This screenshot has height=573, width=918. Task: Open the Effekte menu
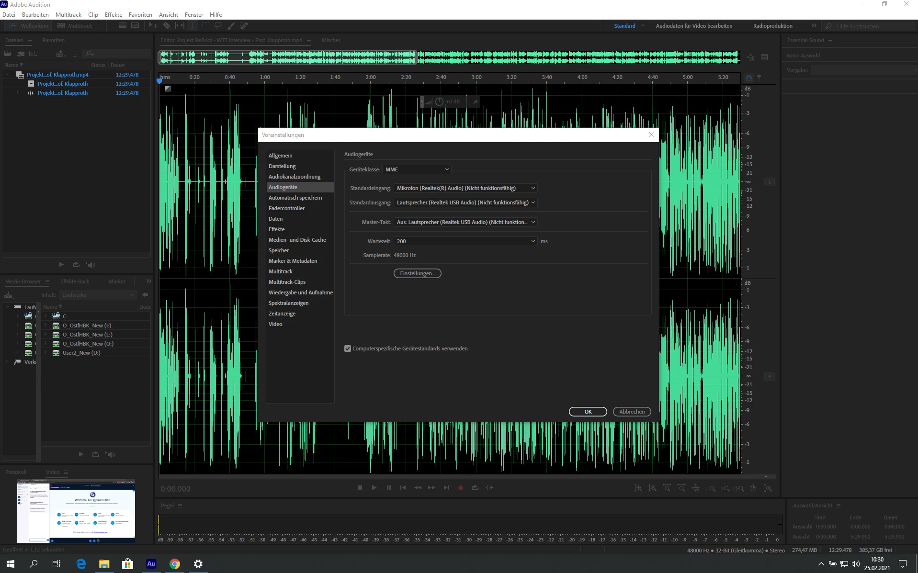[113, 15]
